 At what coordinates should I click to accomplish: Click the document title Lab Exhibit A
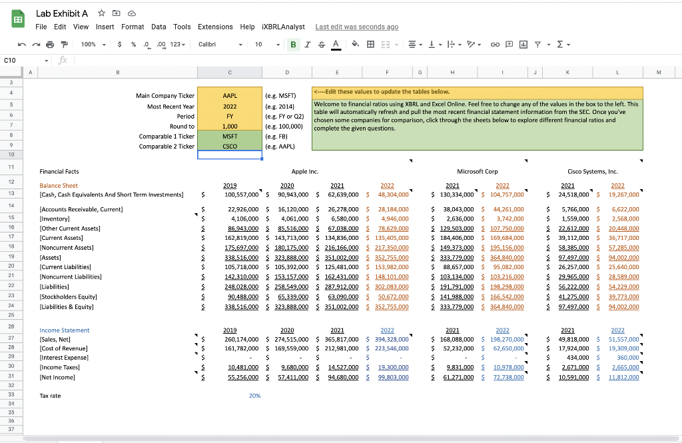pos(62,13)
